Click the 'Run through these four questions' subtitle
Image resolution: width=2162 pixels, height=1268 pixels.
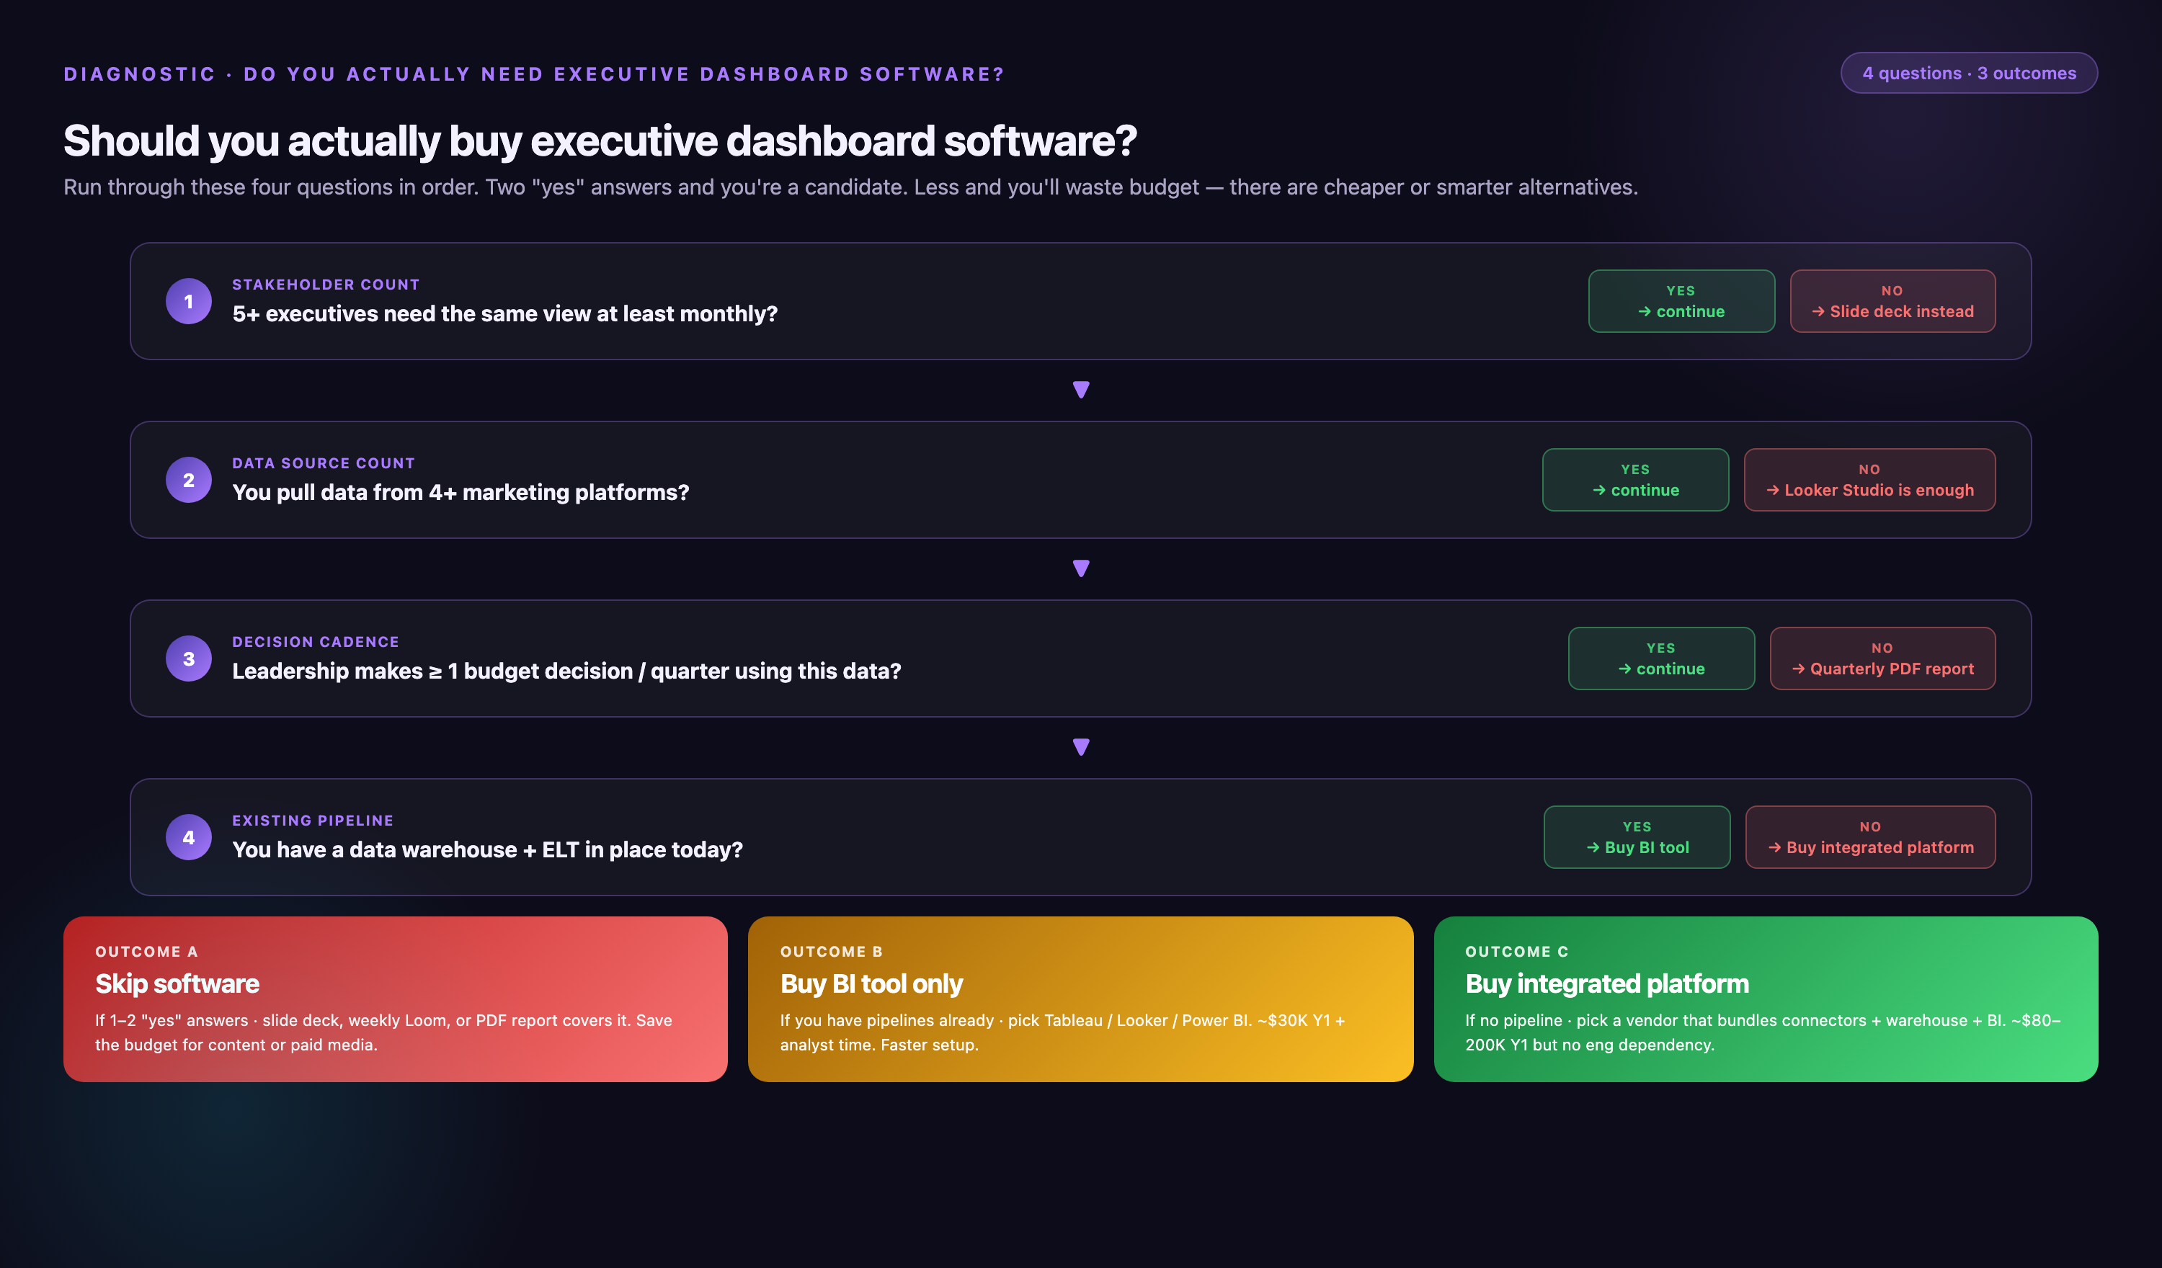[x=850, y=187]
